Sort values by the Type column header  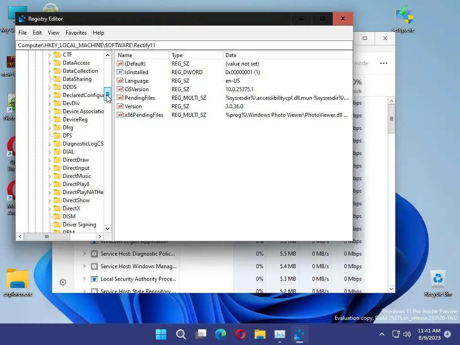click(196, 55)
